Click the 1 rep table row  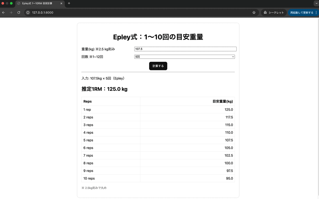click(158, 109)
